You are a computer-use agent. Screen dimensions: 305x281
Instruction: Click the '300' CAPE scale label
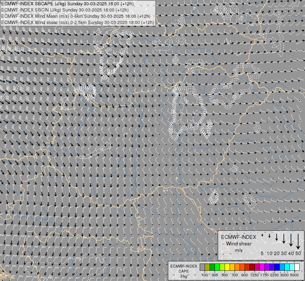215,275
